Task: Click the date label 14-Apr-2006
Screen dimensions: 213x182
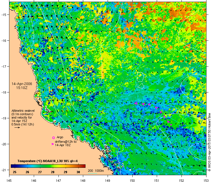Action: coord(22,84)
